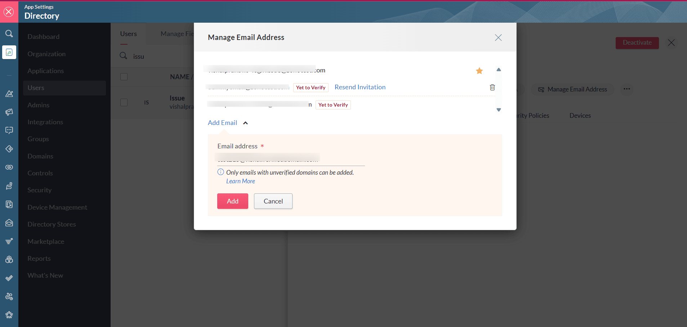687x327 pixels.
Task: Click the Email address input field
Action: [291, 158]
